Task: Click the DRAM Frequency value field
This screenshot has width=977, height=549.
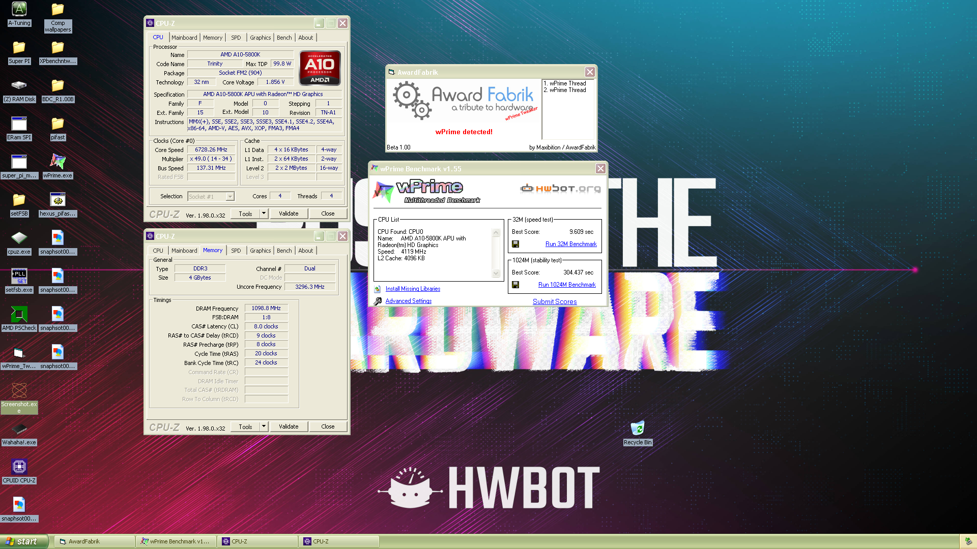Action: (266, 308)
